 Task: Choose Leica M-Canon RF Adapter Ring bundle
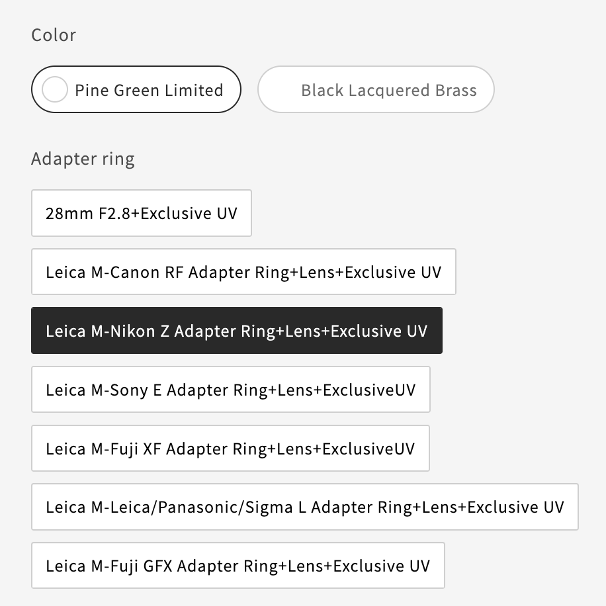(243, 272)
